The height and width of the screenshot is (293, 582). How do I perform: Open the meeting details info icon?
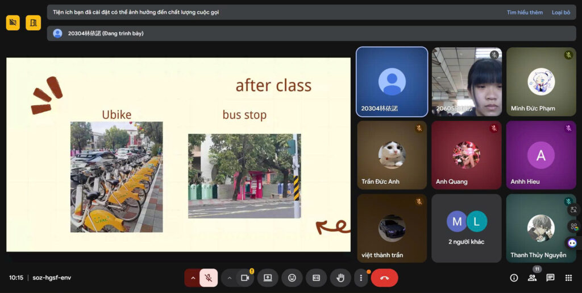point(514,278)
